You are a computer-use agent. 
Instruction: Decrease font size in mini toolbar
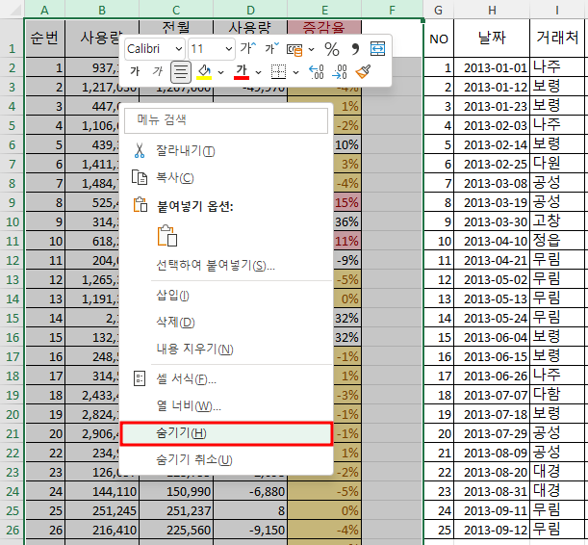272,49
